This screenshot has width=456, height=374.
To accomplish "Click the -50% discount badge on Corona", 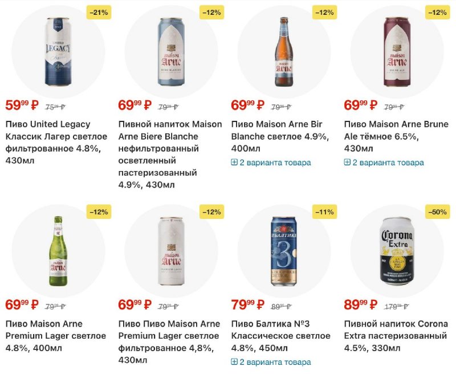I will tap(437, 212).
